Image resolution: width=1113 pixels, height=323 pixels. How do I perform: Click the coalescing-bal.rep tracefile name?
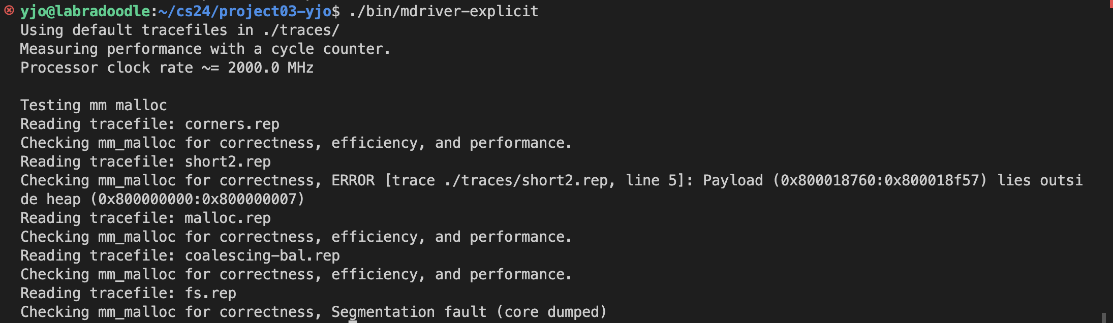[x=262, y=255]
